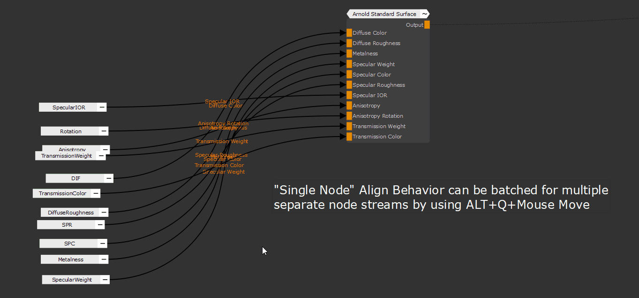Collapse the SpecularIOR node with minus button
This screenshot has width=639, height=298.
[x=102, y=107]
